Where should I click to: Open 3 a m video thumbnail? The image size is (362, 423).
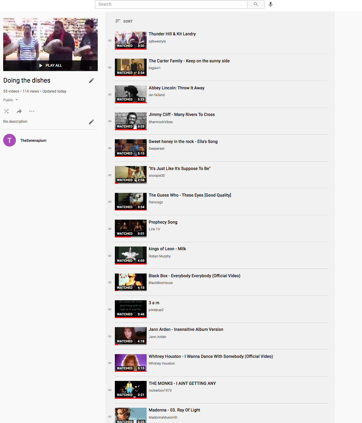click(131, 309)
